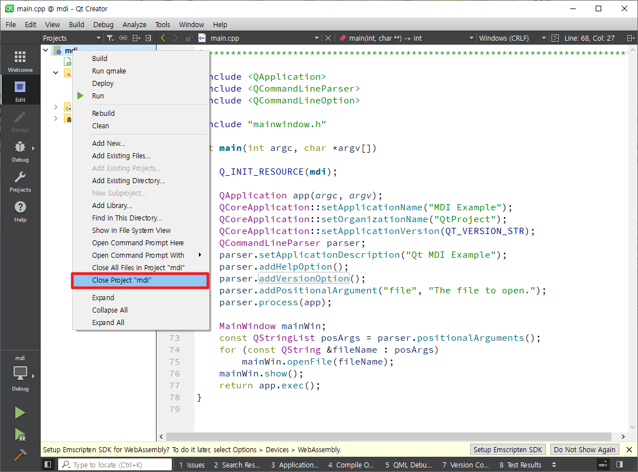The height and width of the screenshot is (472, 638).
Task: Click the editor vertical scrollbar down arrow
Action: pyautogui.click(x=632, y=427)
